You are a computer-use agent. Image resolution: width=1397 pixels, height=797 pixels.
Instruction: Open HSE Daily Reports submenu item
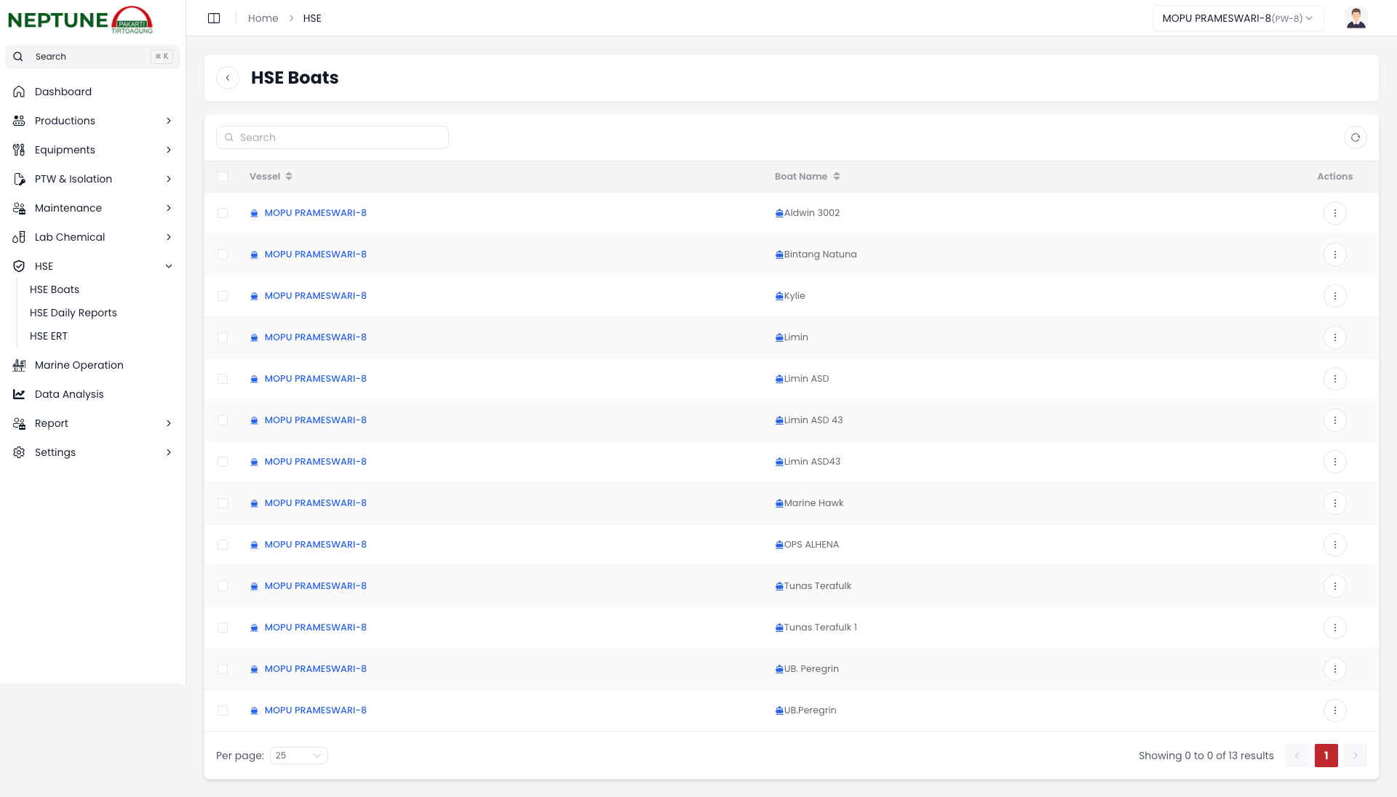[x=73, y=313]
